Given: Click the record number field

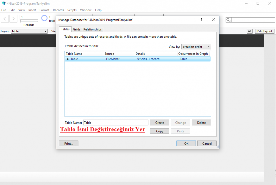Looking at the screenshot, I should pos(29,17).
